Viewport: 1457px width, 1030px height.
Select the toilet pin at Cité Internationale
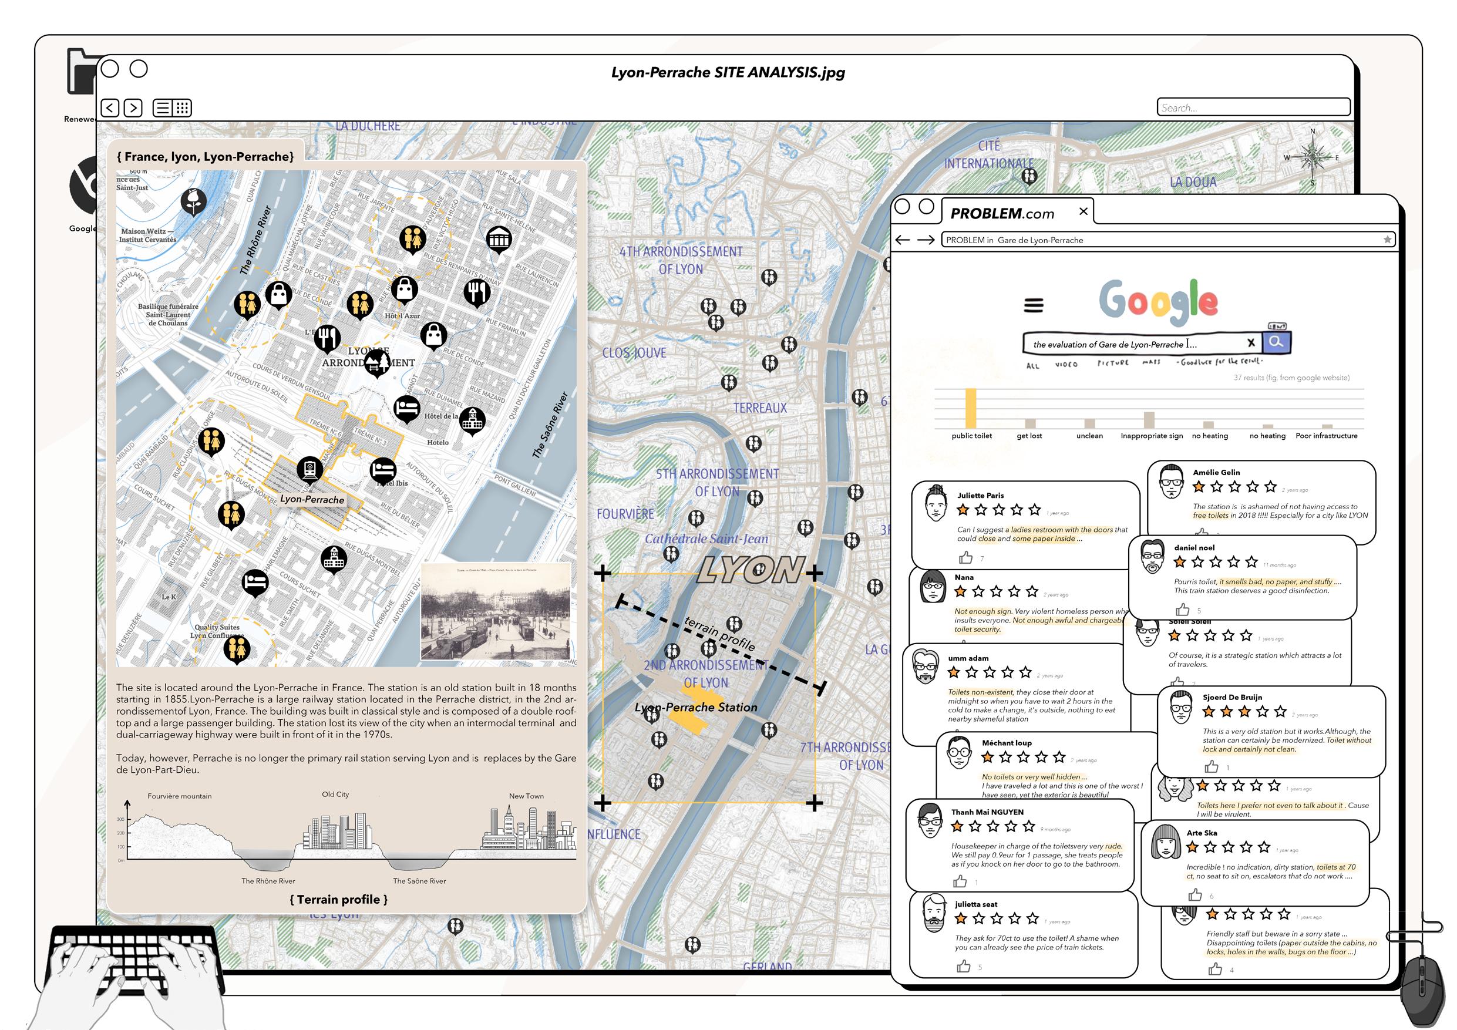[1029, 176]
